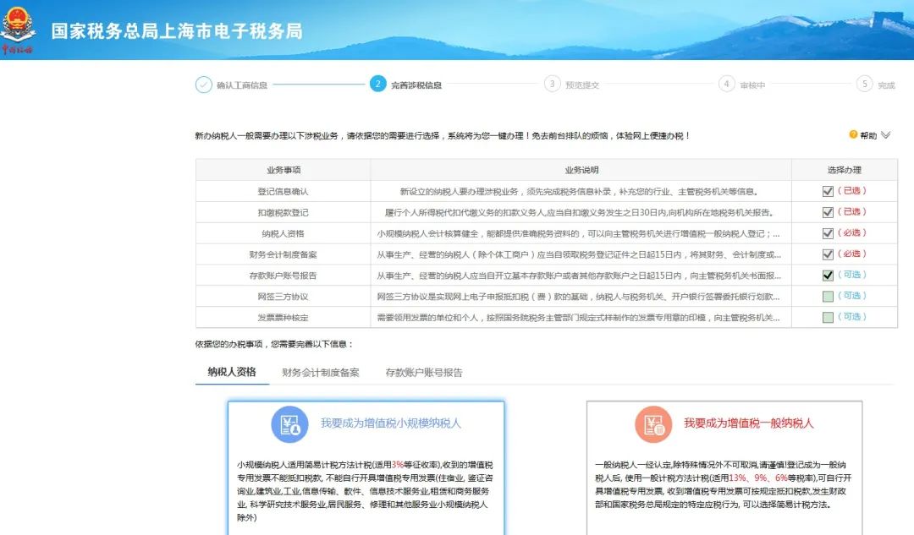Click the orange help question-mark icon
The width and height of the screenshot is (914, 535).
coord(853,134)
